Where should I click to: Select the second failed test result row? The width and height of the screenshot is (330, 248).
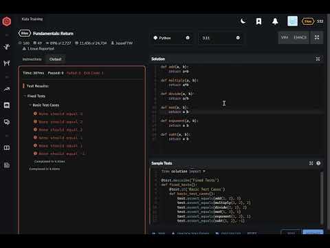(x=58, y=122)
